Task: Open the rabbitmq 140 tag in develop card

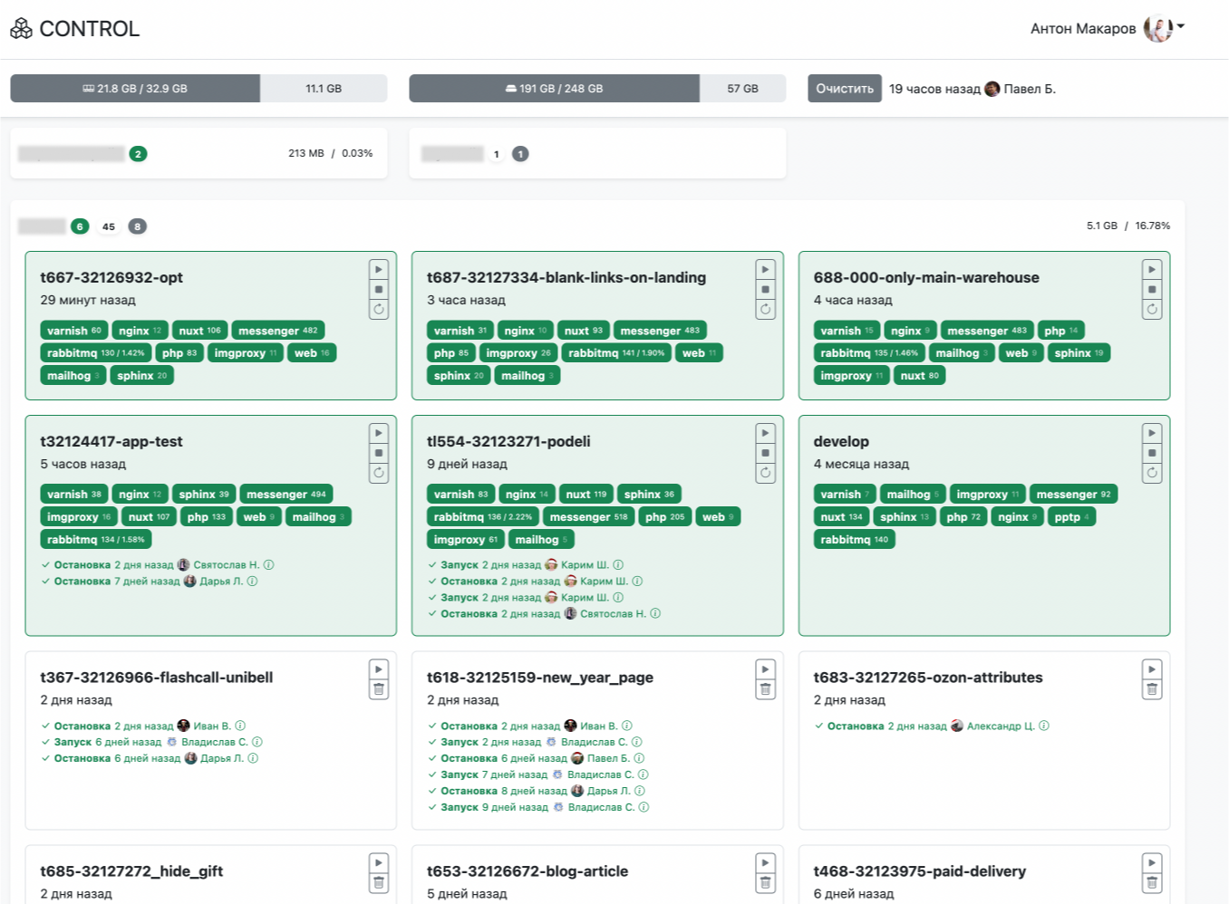Action: tap(854, 540)
